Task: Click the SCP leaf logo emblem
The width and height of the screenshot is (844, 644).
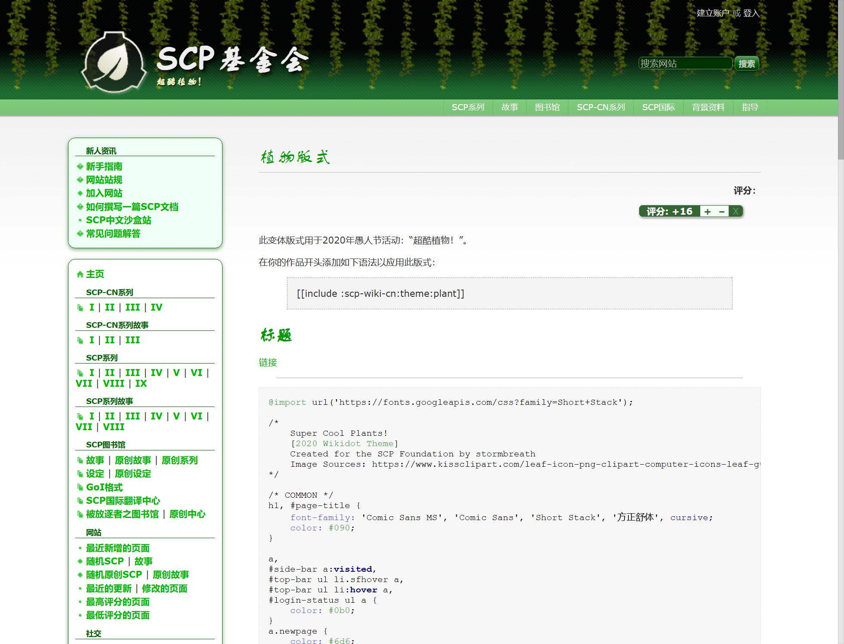Action: coord(114,62)
